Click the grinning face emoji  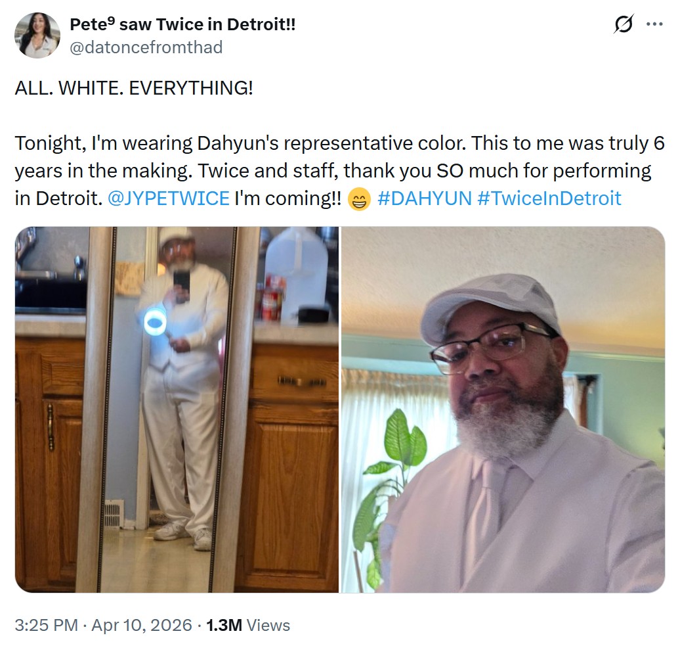pos(359,200)
